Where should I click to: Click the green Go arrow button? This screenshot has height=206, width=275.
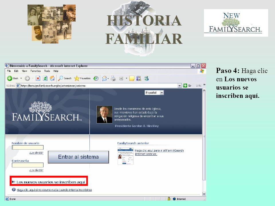185,86
